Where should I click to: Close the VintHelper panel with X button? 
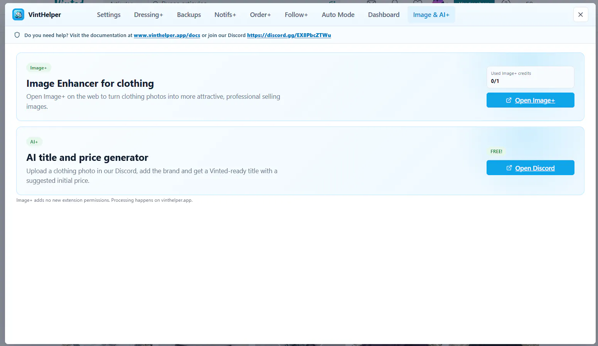[x=580, y=15]
